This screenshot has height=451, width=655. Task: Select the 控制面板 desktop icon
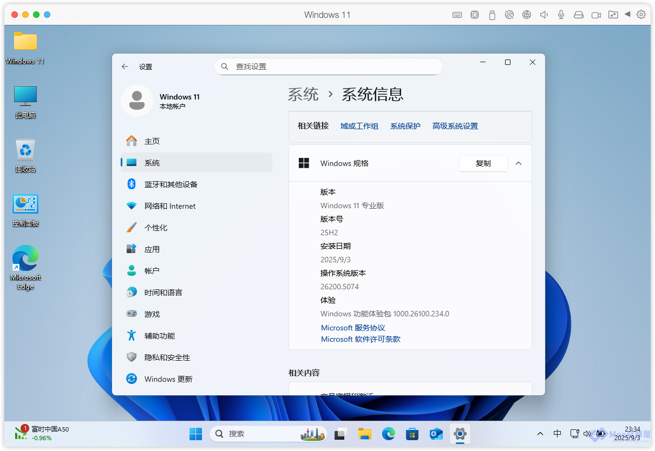(25, 210)
